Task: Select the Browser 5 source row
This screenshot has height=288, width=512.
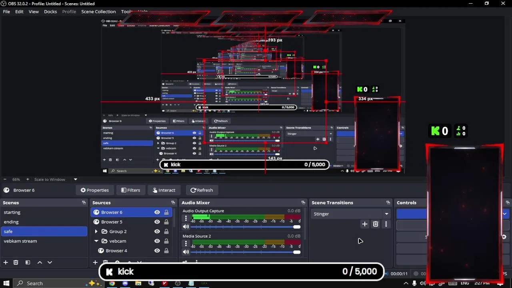Action: click(x=131, y=222)
